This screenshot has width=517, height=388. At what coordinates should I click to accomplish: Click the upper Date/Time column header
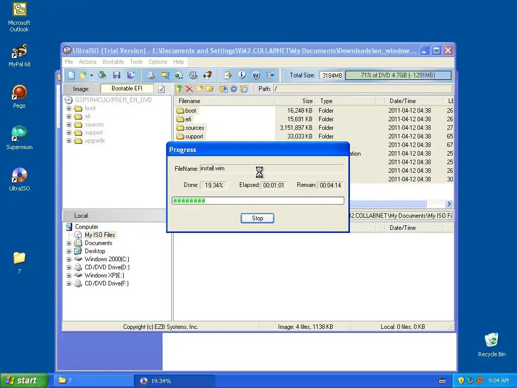coord(413,101)
